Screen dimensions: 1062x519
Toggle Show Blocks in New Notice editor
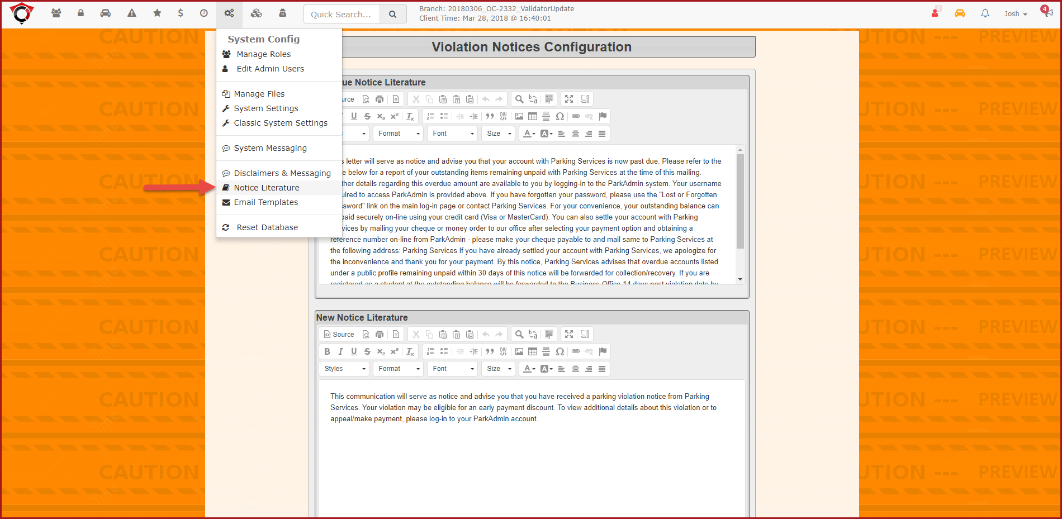[585, 335]
